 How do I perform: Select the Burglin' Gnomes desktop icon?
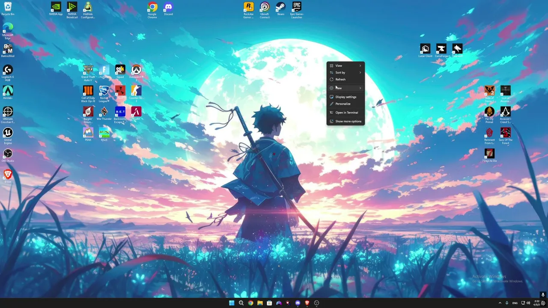pos(88,115)
